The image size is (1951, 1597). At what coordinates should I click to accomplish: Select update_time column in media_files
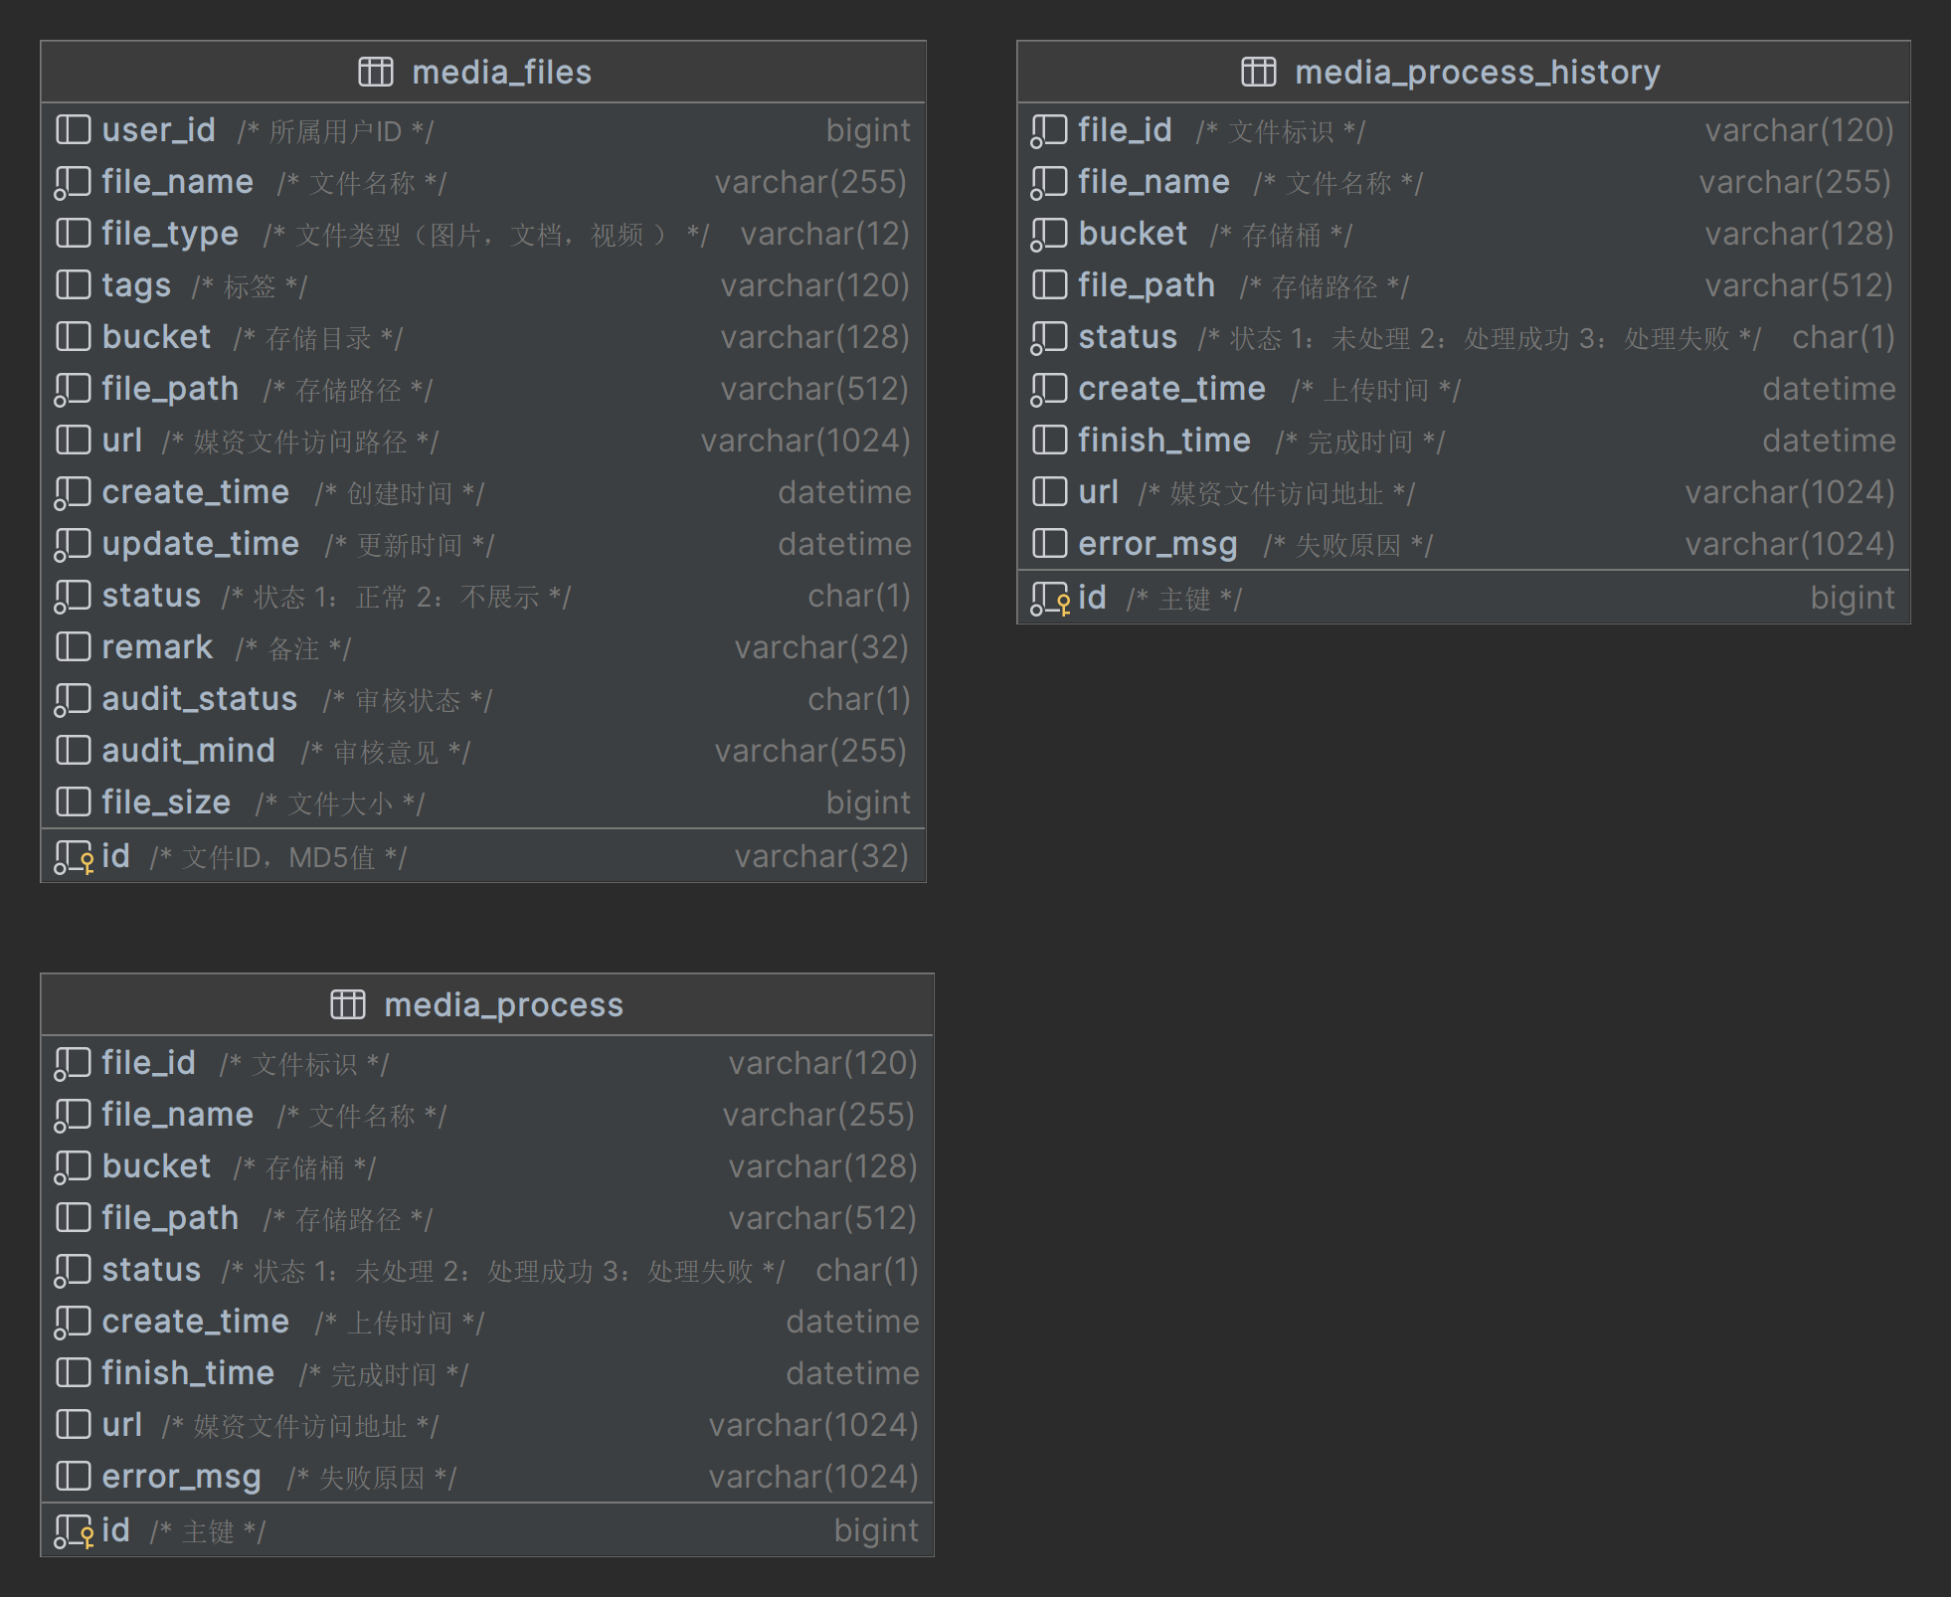200,544
